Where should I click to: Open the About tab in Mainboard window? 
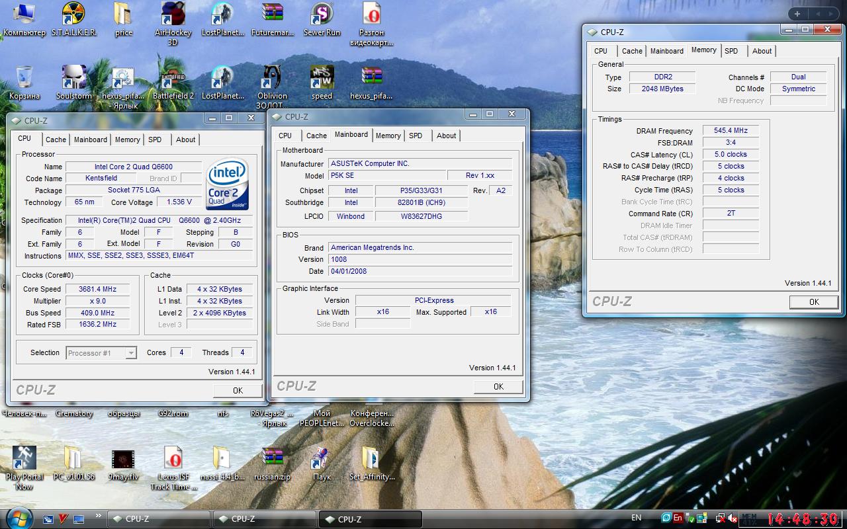click(447, 136)
